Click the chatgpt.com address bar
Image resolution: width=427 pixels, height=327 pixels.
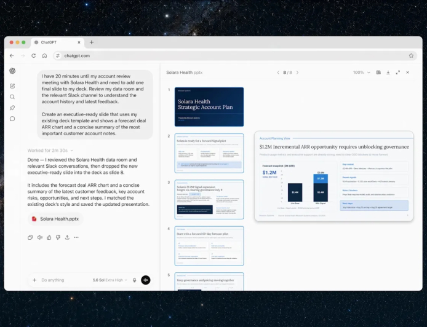coord(234,56)
